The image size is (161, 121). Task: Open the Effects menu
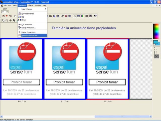tap(30, 5)
